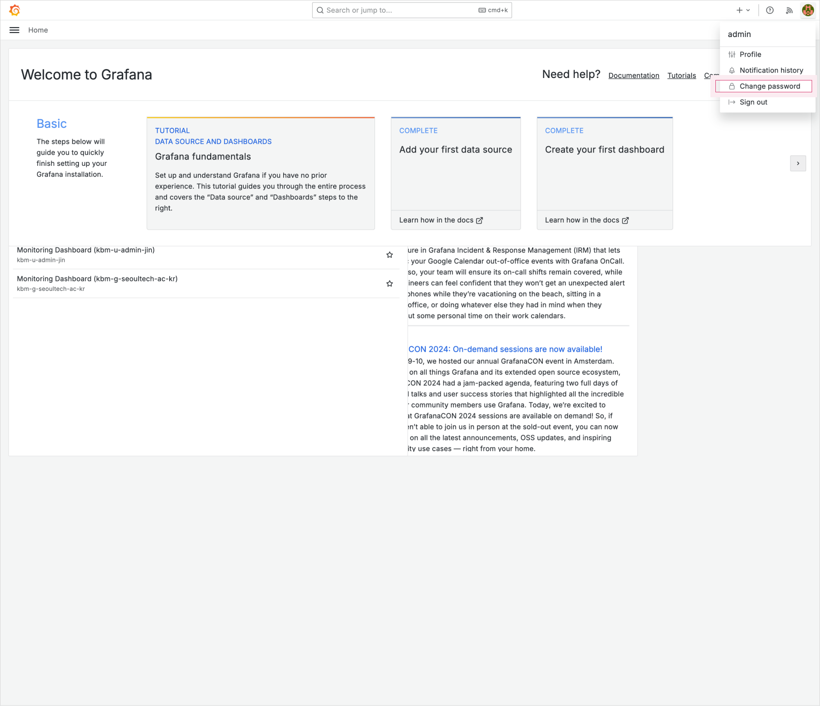
Task: Open Add your first data source card
Action: 456,163
